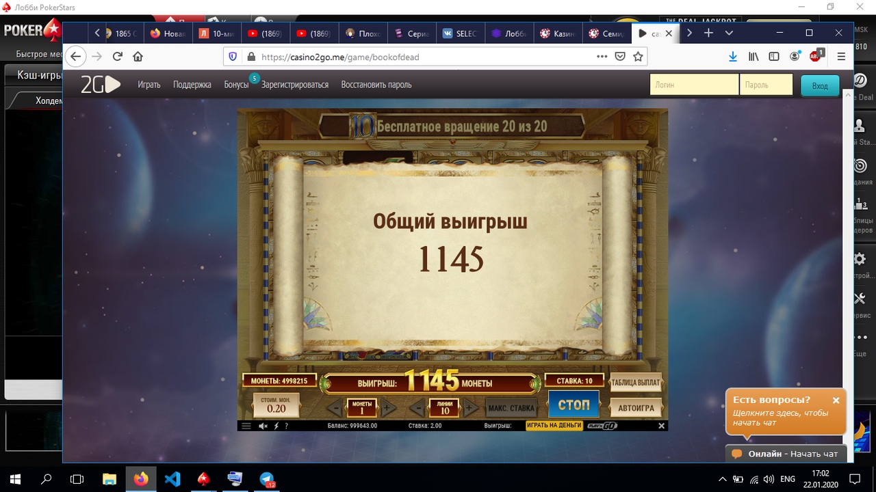Go back with browser back arrow
The width and height of the screenshot is (876, 492).
(x=76, y=57)
